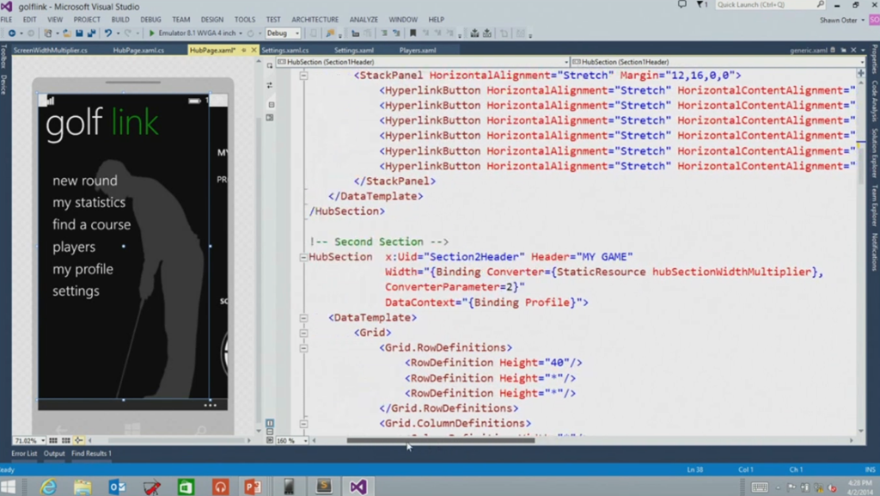Collapse the XAML pane button
The image size is (880, 496).
270,440
